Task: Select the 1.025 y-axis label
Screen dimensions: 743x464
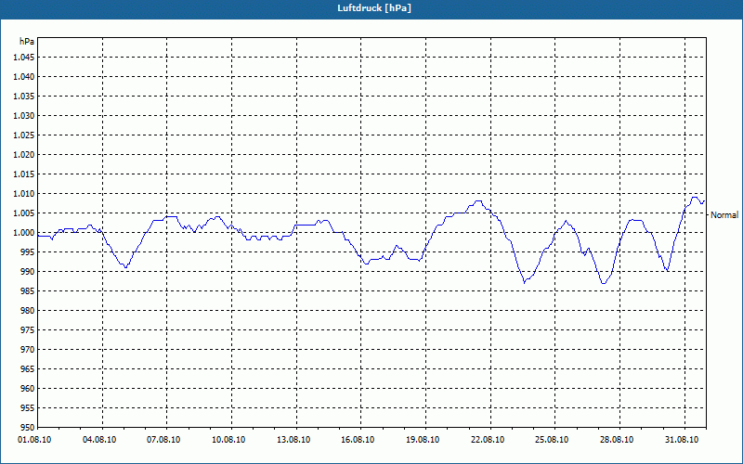Action: coord(24,135)
